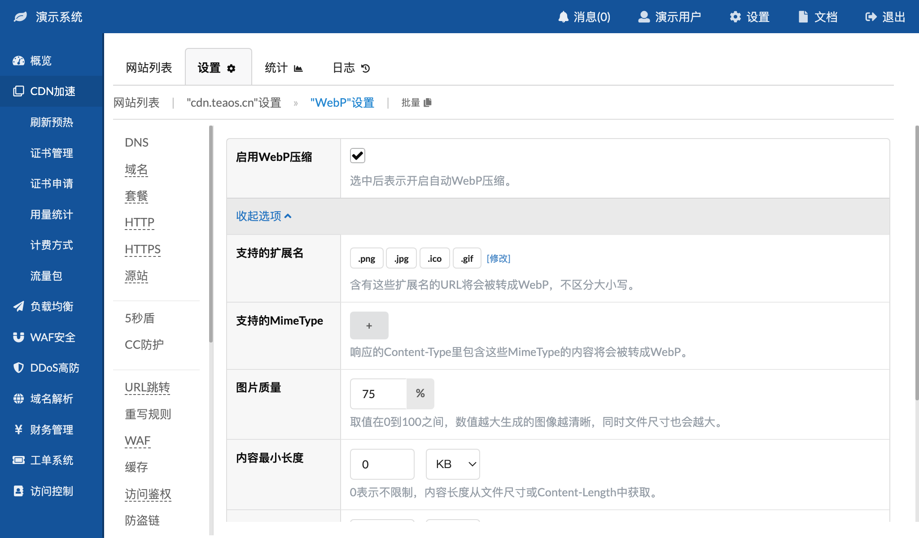
Task: Switch to the 统计 tab
Action: pos(283,67)
